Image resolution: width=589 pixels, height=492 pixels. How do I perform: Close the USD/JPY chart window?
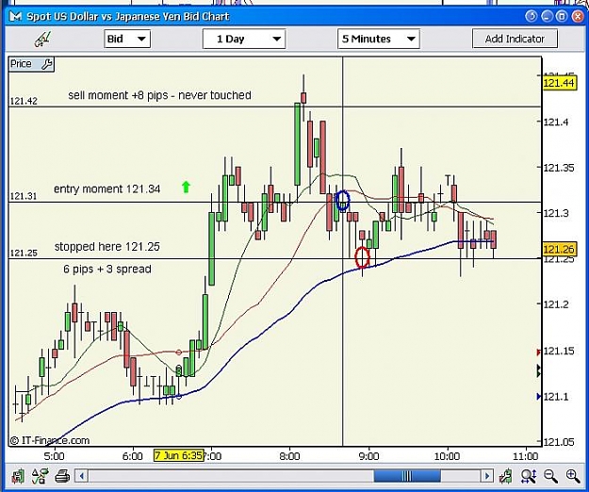578,16
